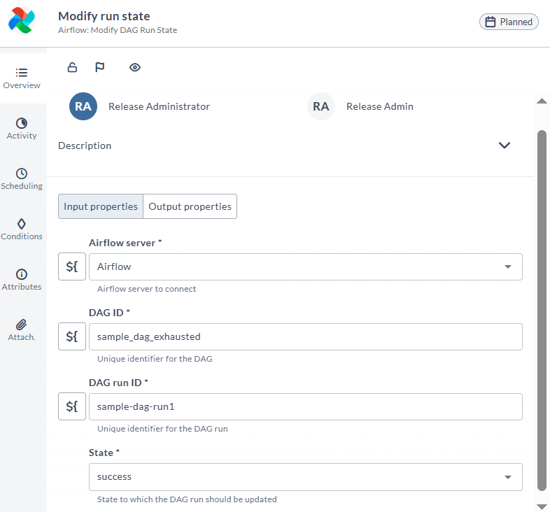The height and width of the screenshot is (512, 550).
Task: Open the Activity sidebar tab
Action: [x=22, y=129]
